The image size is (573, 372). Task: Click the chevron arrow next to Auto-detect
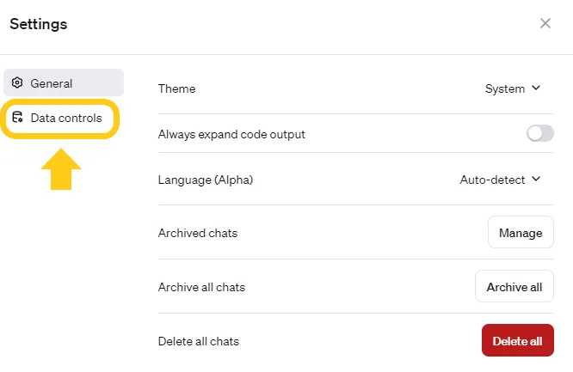536,180
